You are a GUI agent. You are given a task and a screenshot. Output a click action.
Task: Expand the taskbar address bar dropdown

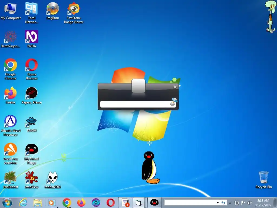218,203
